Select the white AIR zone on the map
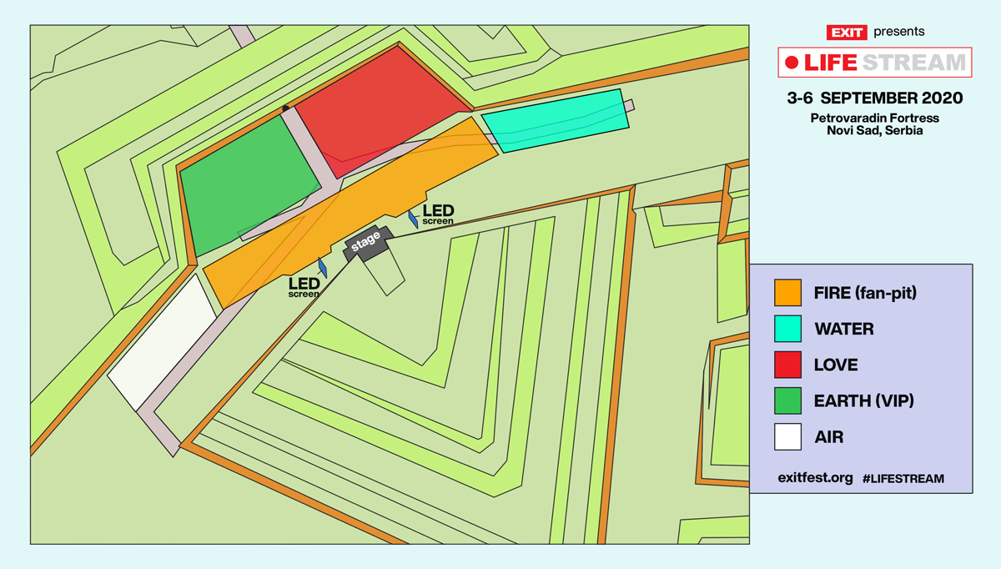Viewport: 1001px width, 569px height. pos(163,342)
